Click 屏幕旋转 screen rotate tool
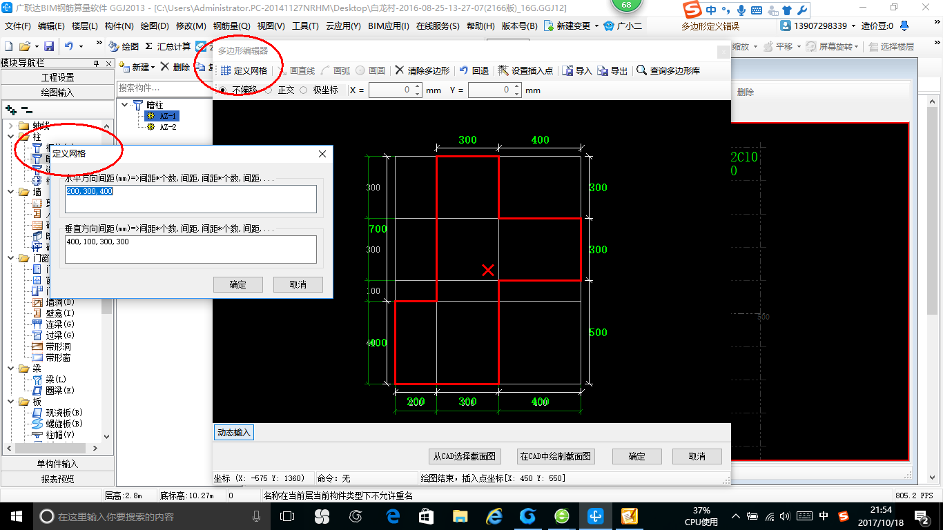The image size is (943, 530). click(x=832, y=46)
